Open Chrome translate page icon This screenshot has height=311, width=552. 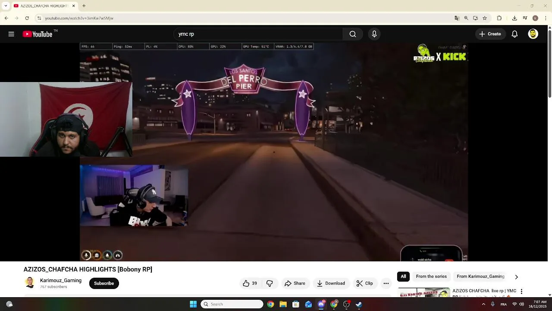point(457,18)
